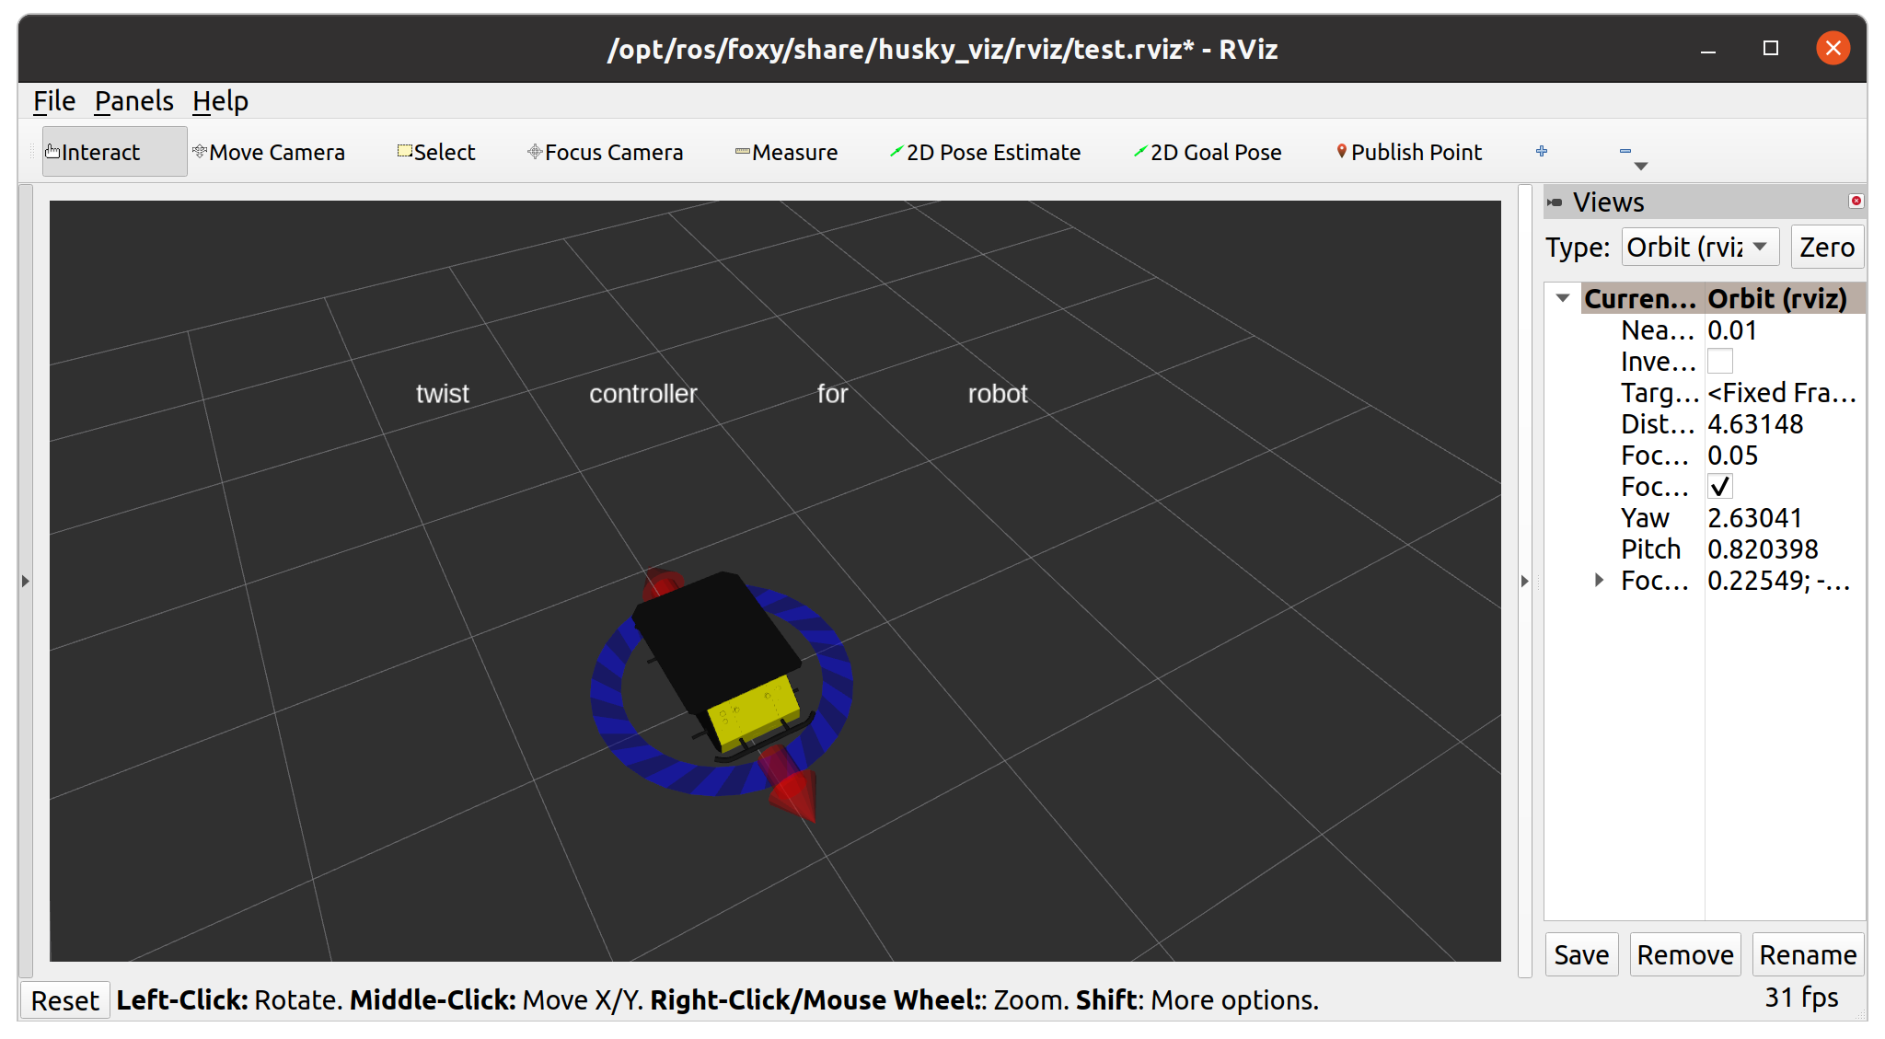Click the rear red arrow marker
The width and height of the screenshot is (1885, 1039).
pyautogui.click(x=661, y=583)
